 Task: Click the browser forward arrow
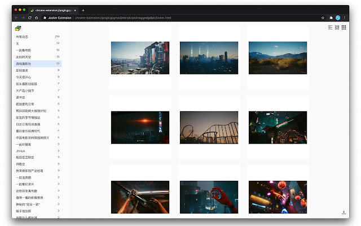23,18
